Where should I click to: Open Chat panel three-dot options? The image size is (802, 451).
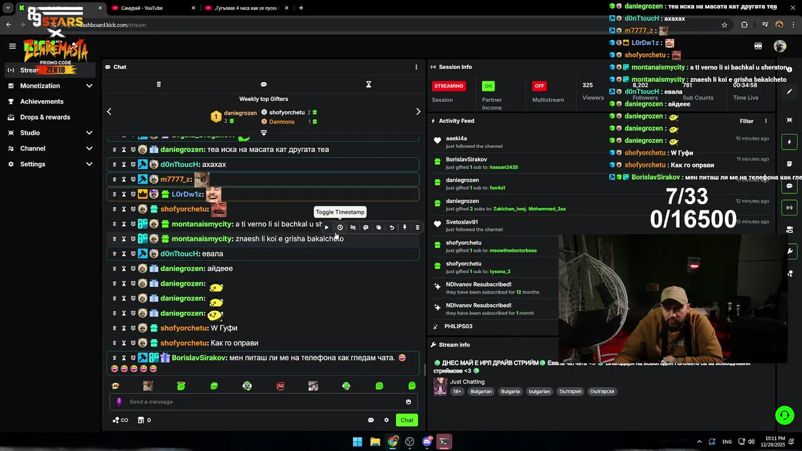[416, 67]
